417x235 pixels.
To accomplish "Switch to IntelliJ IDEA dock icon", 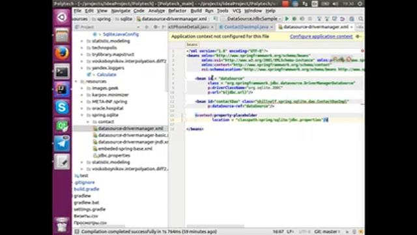I will 62,89.
